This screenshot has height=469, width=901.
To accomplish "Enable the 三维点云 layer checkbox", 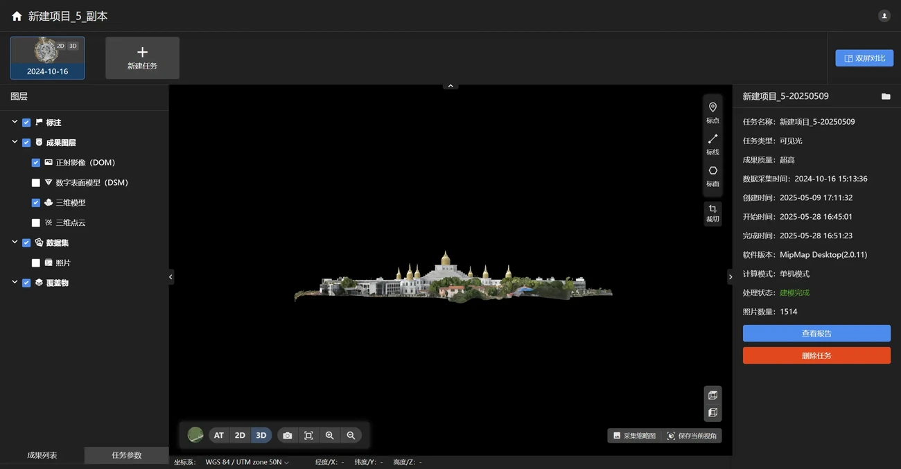I will 36,223.
